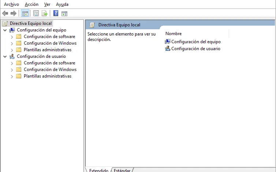Expand Plantillas administrativas under Configuración del equipo
The image size is (276, 172).
click(x=12, y=50)
